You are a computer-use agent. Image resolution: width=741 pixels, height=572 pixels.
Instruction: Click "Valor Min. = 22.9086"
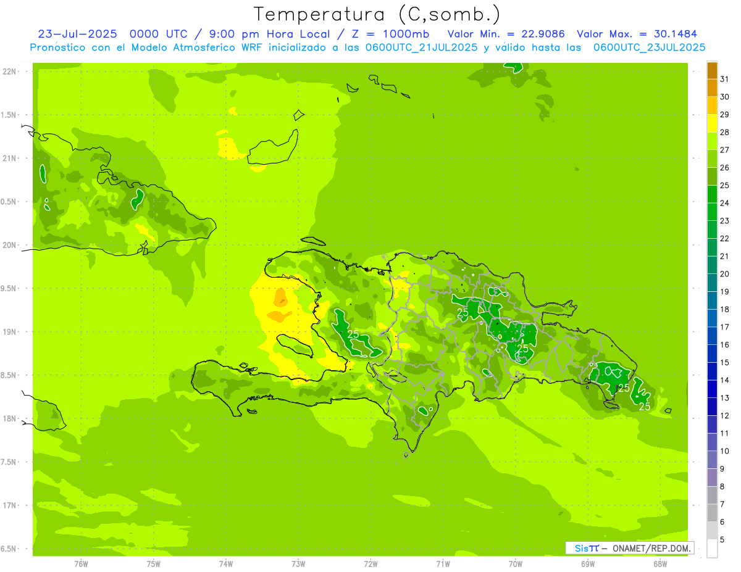(x=506, y=34)
